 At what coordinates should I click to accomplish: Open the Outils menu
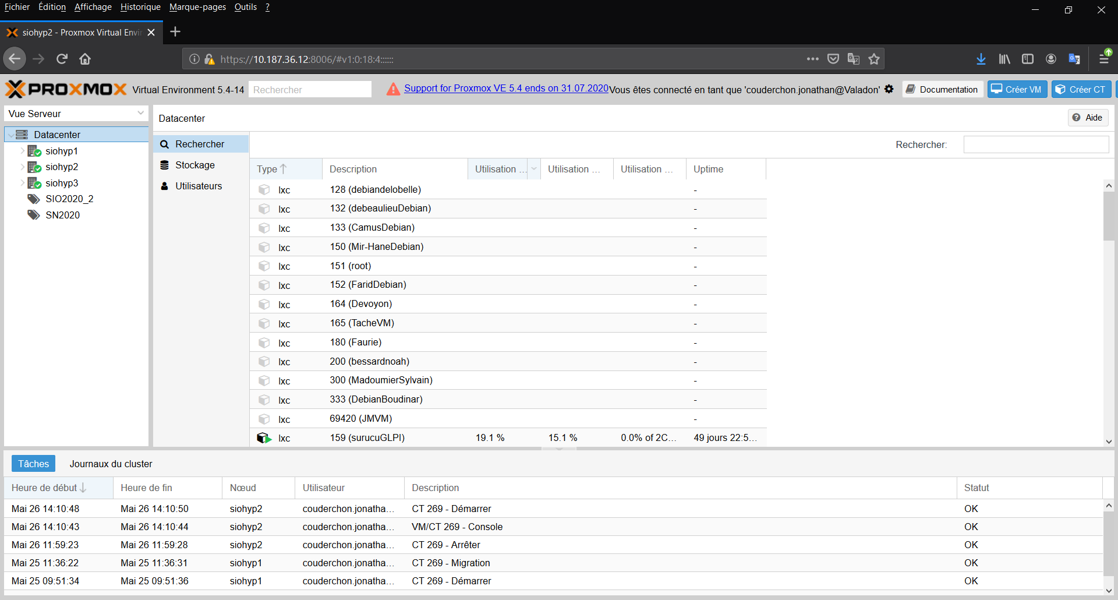click(245, 7)
